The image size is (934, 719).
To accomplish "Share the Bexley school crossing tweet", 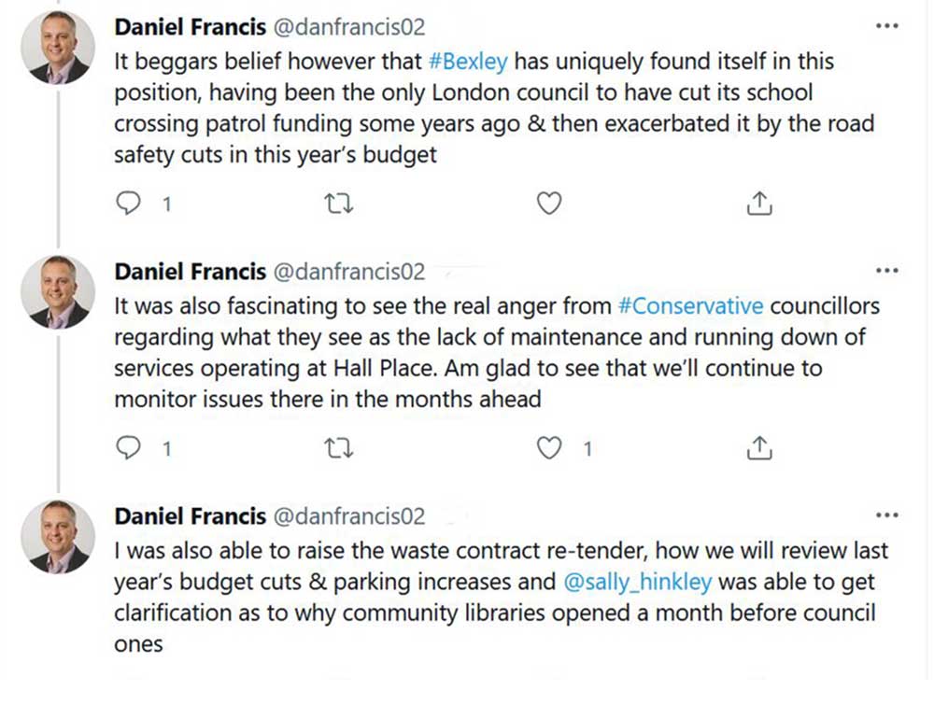I will click(x=760, y=204).
